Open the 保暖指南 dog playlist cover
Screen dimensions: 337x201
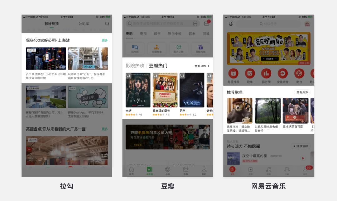[240, 111]
